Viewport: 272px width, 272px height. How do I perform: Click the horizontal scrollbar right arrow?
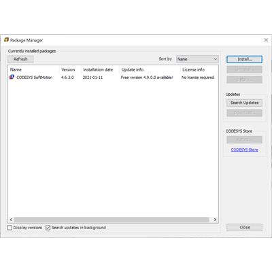pyautogui.click(x=215, y=220)
